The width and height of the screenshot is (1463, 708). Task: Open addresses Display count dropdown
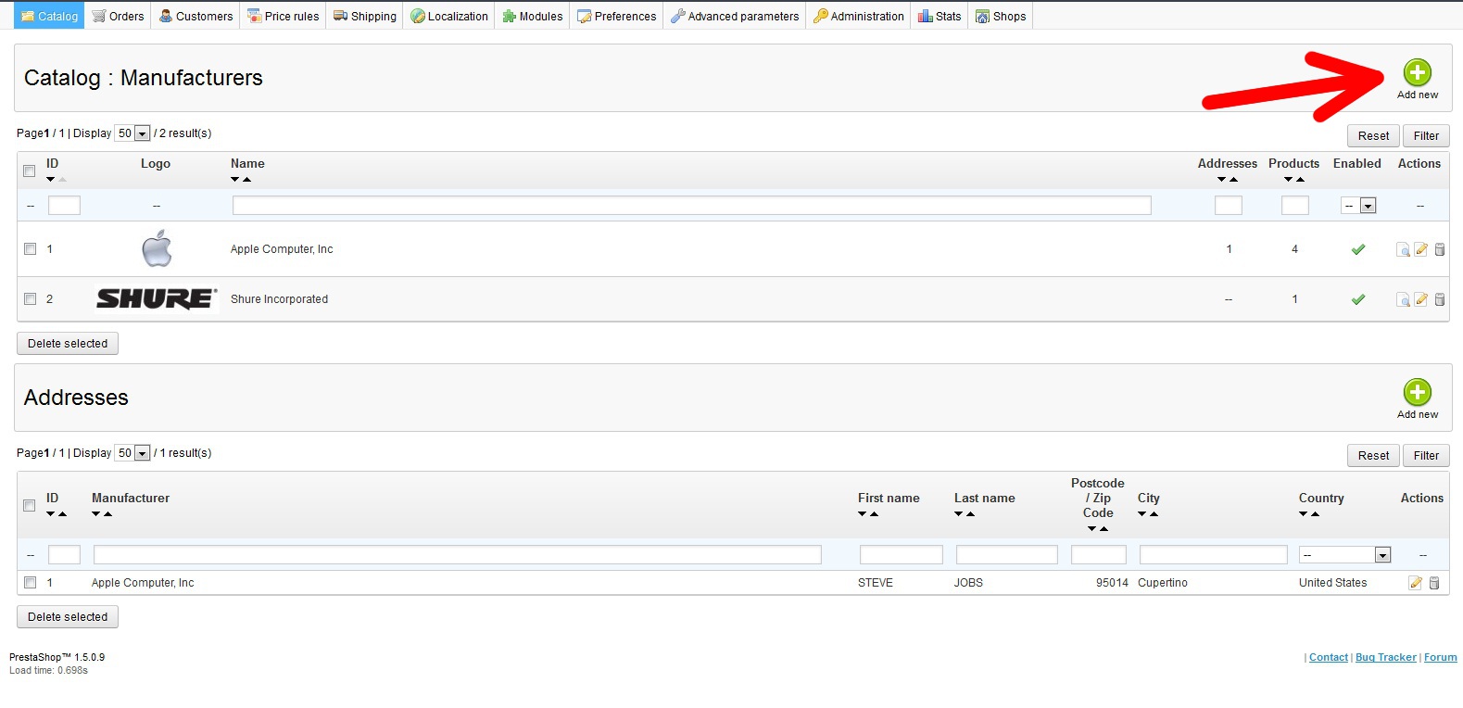click(132, 453)
